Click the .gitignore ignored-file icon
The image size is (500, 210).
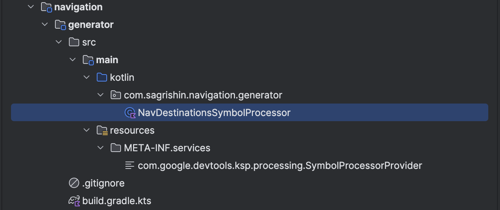74,183
